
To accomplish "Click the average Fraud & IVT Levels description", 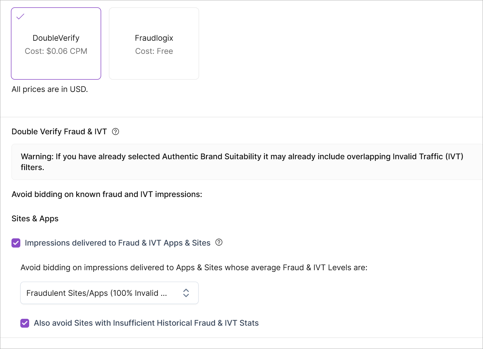I will click(194, 268).
